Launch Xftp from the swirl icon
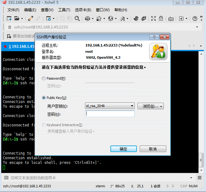Screen dimensions: 206x192 click(x=136, y=18)
